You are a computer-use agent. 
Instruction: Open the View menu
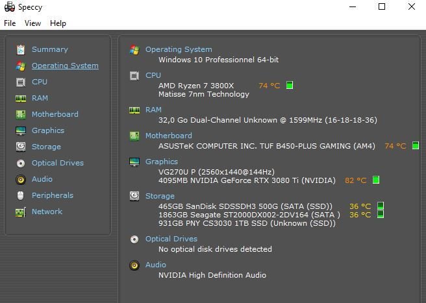pos(32,23)
